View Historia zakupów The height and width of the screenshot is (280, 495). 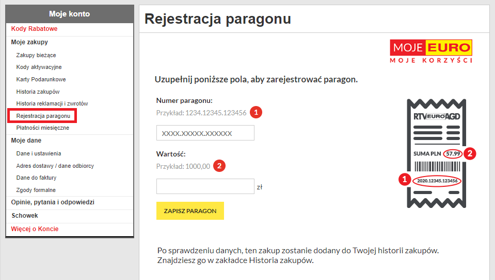coord(38,92)
